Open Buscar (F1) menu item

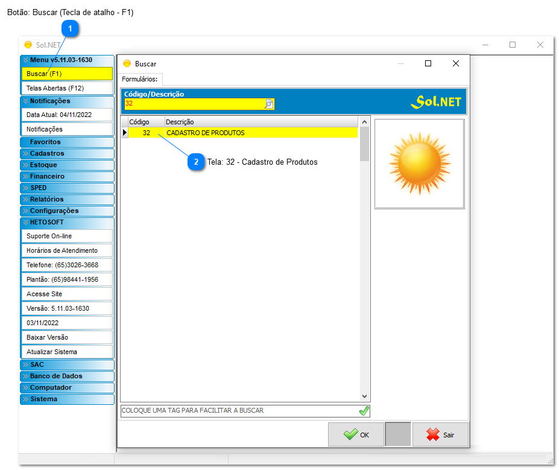tap(67, 74)
